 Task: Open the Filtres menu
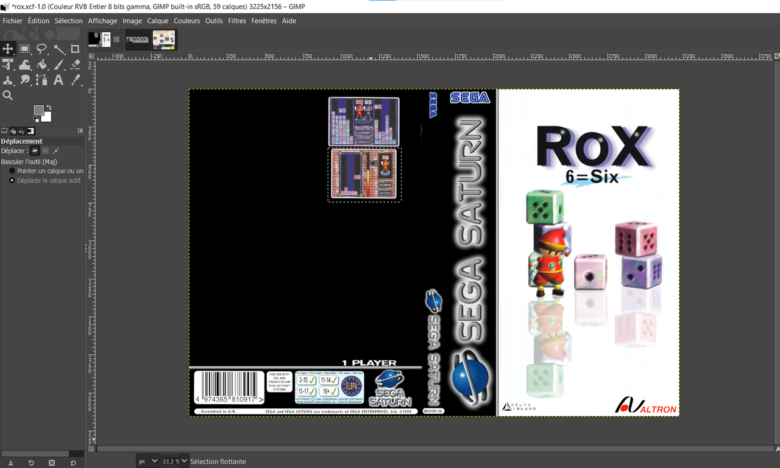click(237, 21)
